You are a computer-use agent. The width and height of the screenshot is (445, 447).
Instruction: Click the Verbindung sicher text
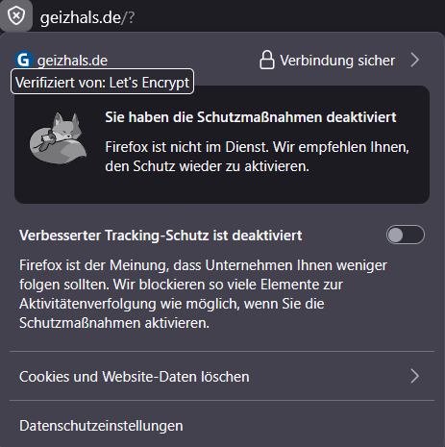(337, 61)
